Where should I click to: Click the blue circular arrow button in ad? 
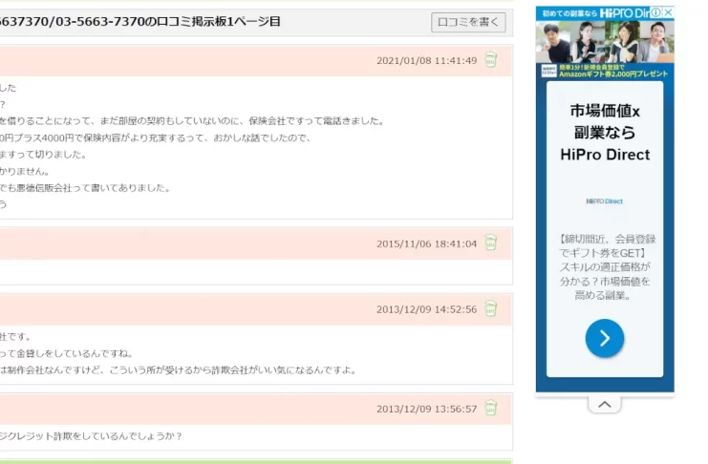[604, 338]
